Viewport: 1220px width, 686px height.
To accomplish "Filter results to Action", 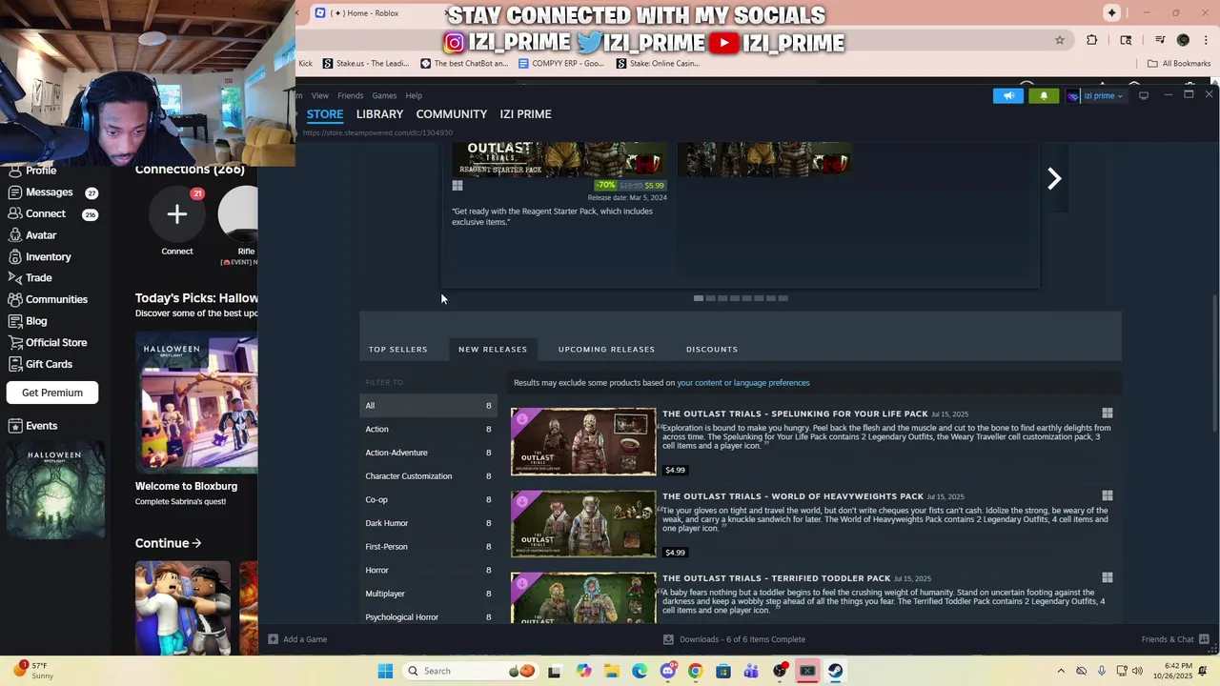I will point(428,429).
